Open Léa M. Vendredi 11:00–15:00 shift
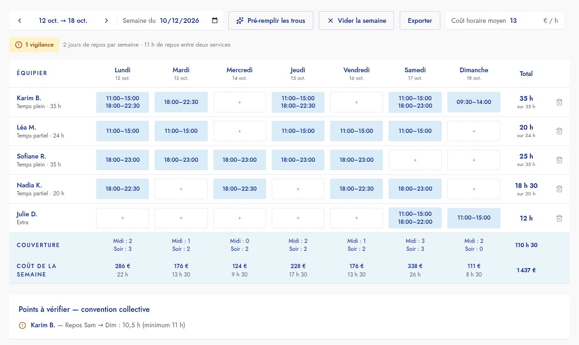 [356, 131]
